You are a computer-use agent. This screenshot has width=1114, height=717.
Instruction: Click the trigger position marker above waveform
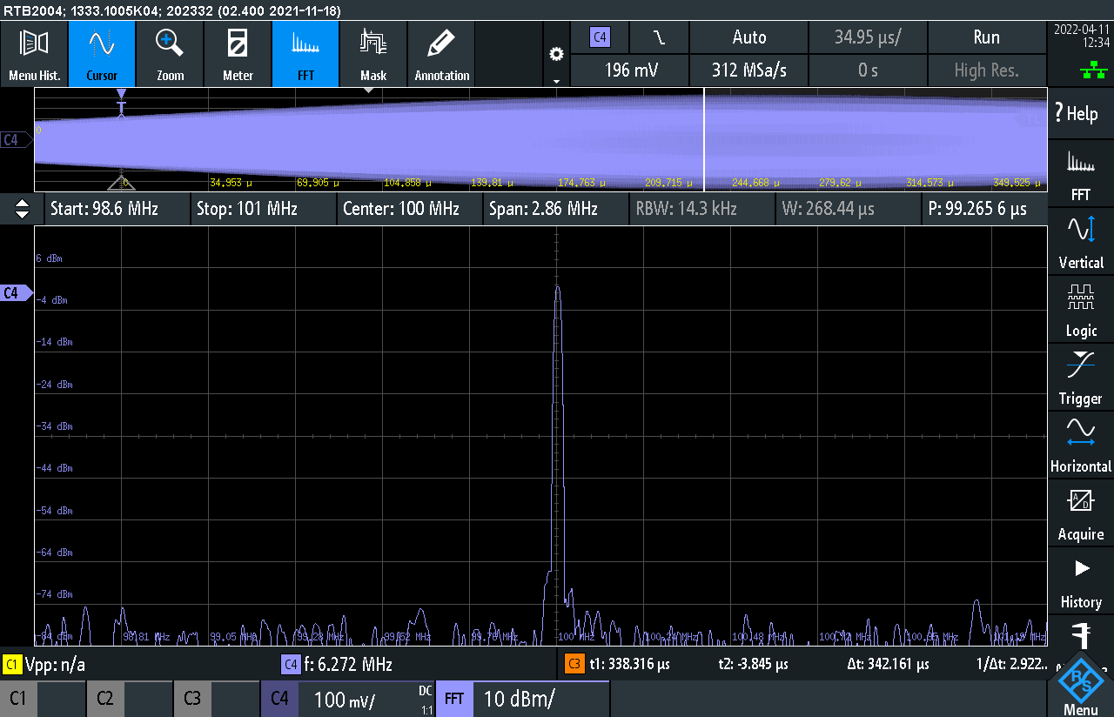pos(122,93)
